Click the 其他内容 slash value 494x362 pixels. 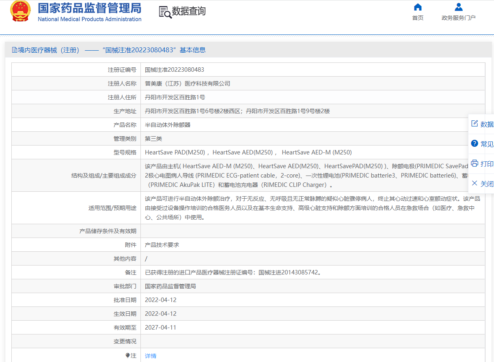click(146, 259)
